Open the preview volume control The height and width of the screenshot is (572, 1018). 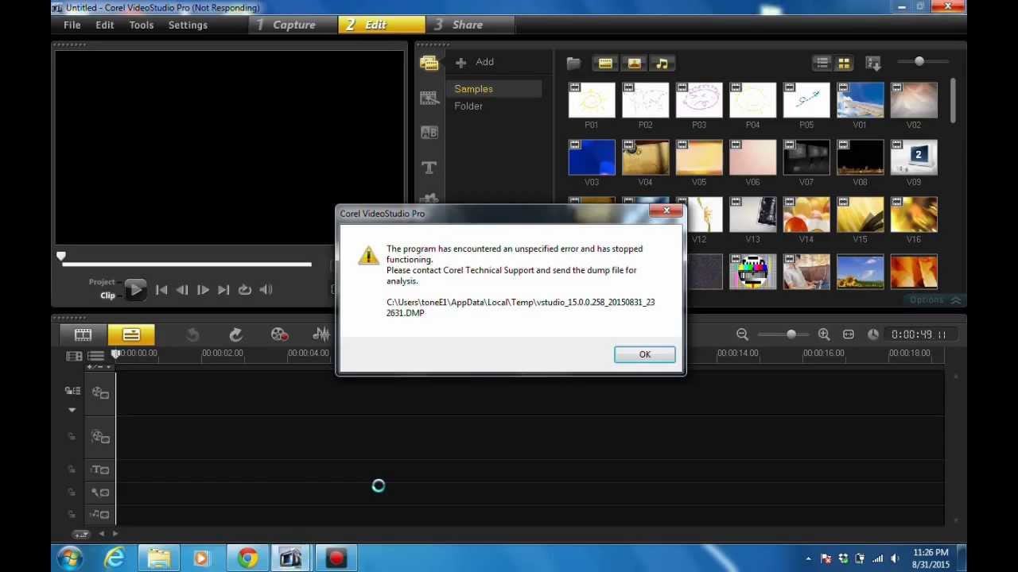click(266, 290)
